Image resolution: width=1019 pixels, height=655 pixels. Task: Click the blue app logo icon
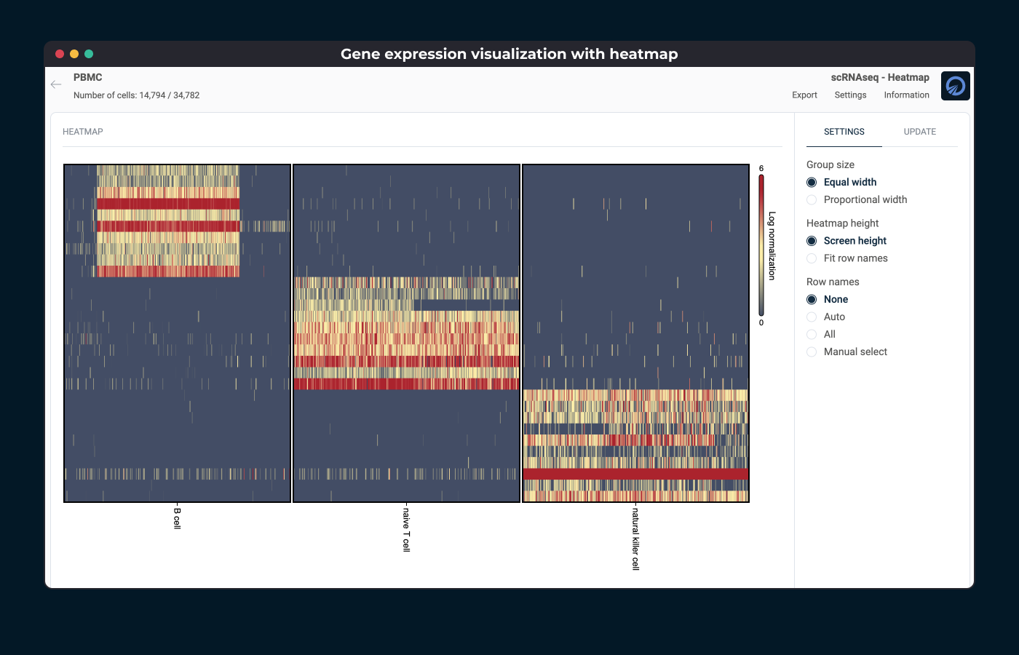click(x=955, y=86)
